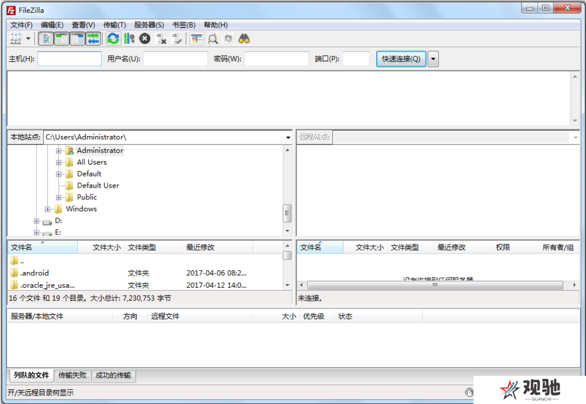Expand the All Users folder node
The width and height of the screenshot is (586, 404).
coord(58,162)
